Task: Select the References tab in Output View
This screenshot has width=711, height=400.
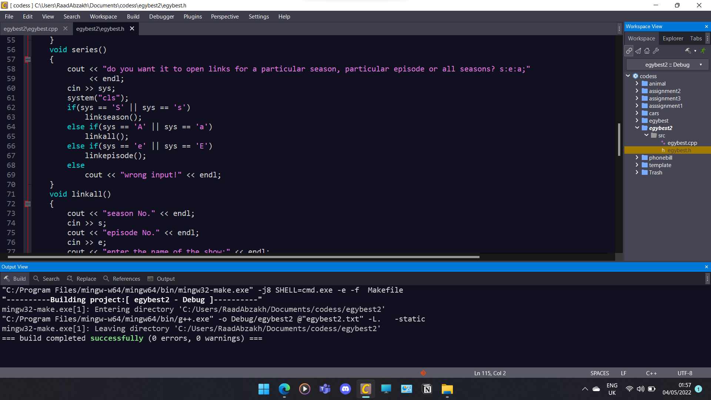Action: tap(126, 279)
